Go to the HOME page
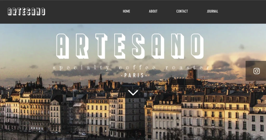This screenshot has width=266, height=140. pos(127,11)
